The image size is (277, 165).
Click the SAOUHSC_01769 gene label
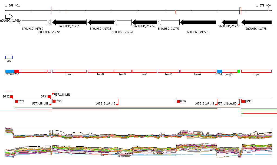[32, 29]
